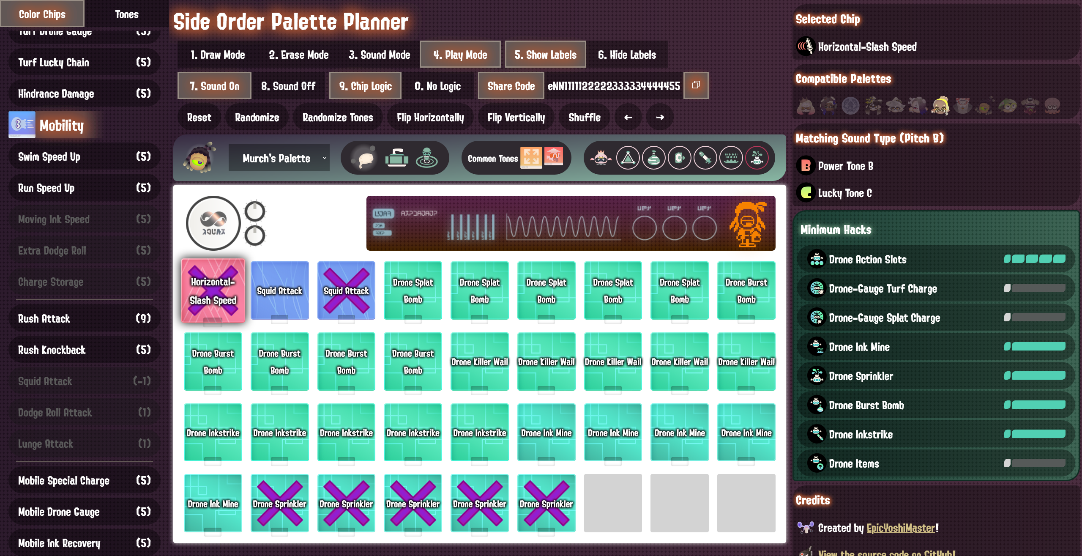Screen dimensions: 1082x556
Task: Click the share code text field
Action: pyautogui.click(x=614, y=86)
